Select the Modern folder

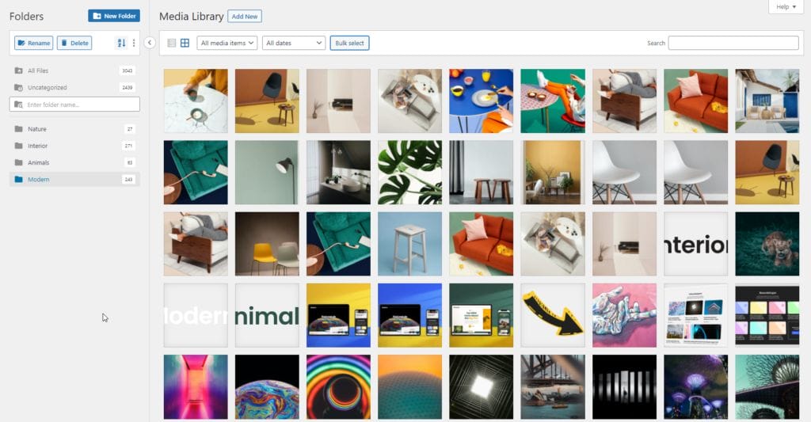coord(39,180)
